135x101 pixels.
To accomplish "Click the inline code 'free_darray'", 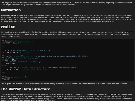I will click(114, 94).
